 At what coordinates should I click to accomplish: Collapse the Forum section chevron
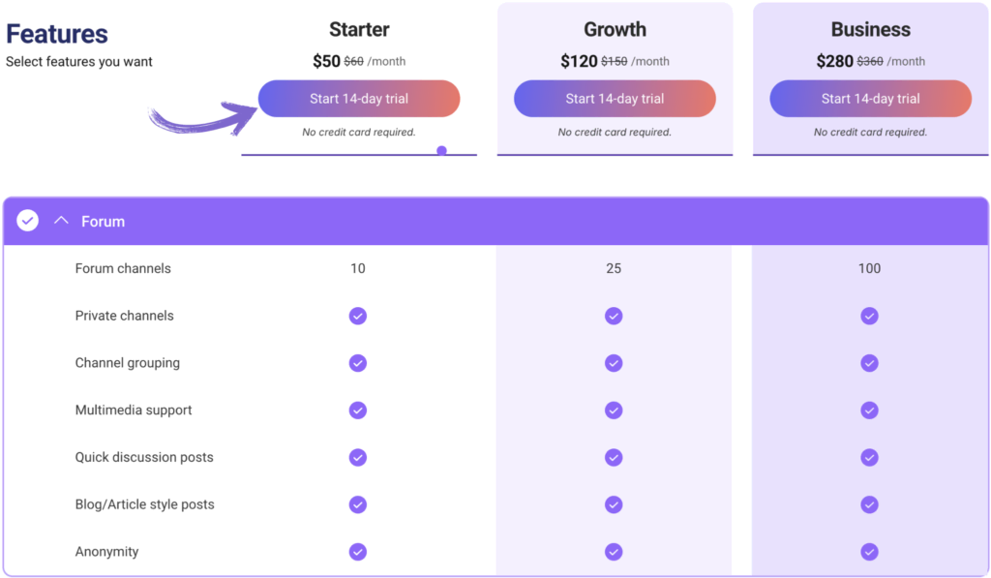[x=62, y=221]
